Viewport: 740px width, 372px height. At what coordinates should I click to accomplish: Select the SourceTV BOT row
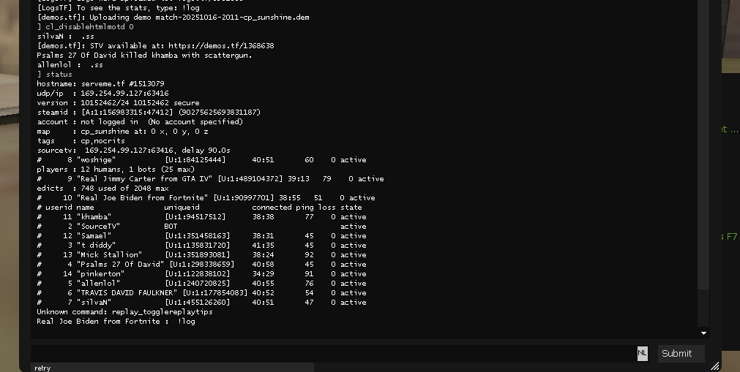[201, 226]
